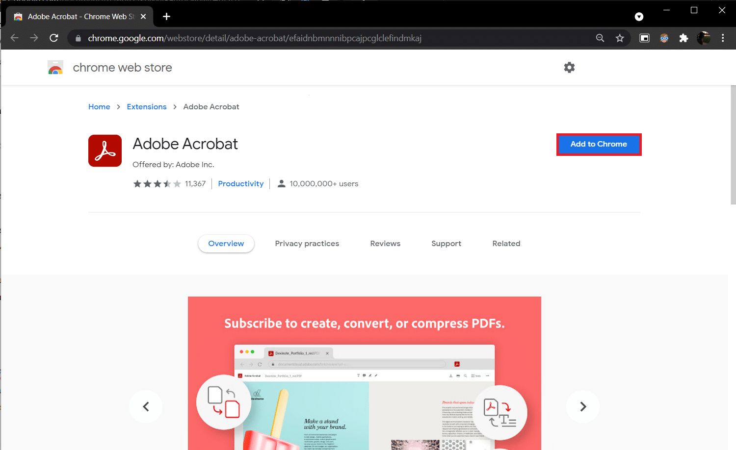This screenshot has height=450, width=736.
Task: Close the Adobe Acrobat tab
Action: tap(143, 17)
